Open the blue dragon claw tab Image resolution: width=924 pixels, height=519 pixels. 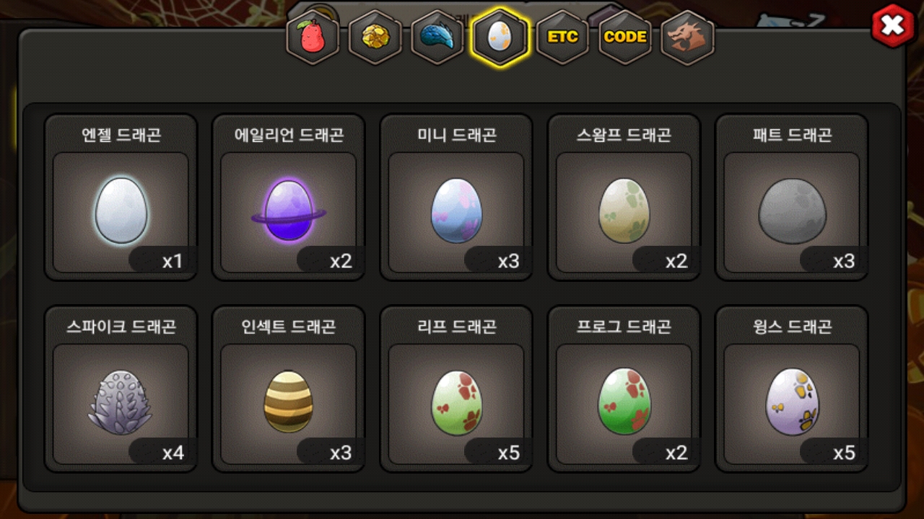pyautogui.click(x=437, y=37)
